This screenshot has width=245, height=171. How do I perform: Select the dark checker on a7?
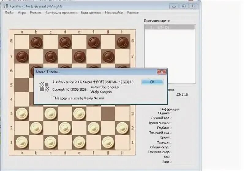click(x=22, y=56)
